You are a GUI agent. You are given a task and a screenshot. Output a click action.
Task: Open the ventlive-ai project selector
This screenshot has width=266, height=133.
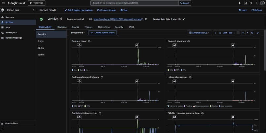point(37,3)
